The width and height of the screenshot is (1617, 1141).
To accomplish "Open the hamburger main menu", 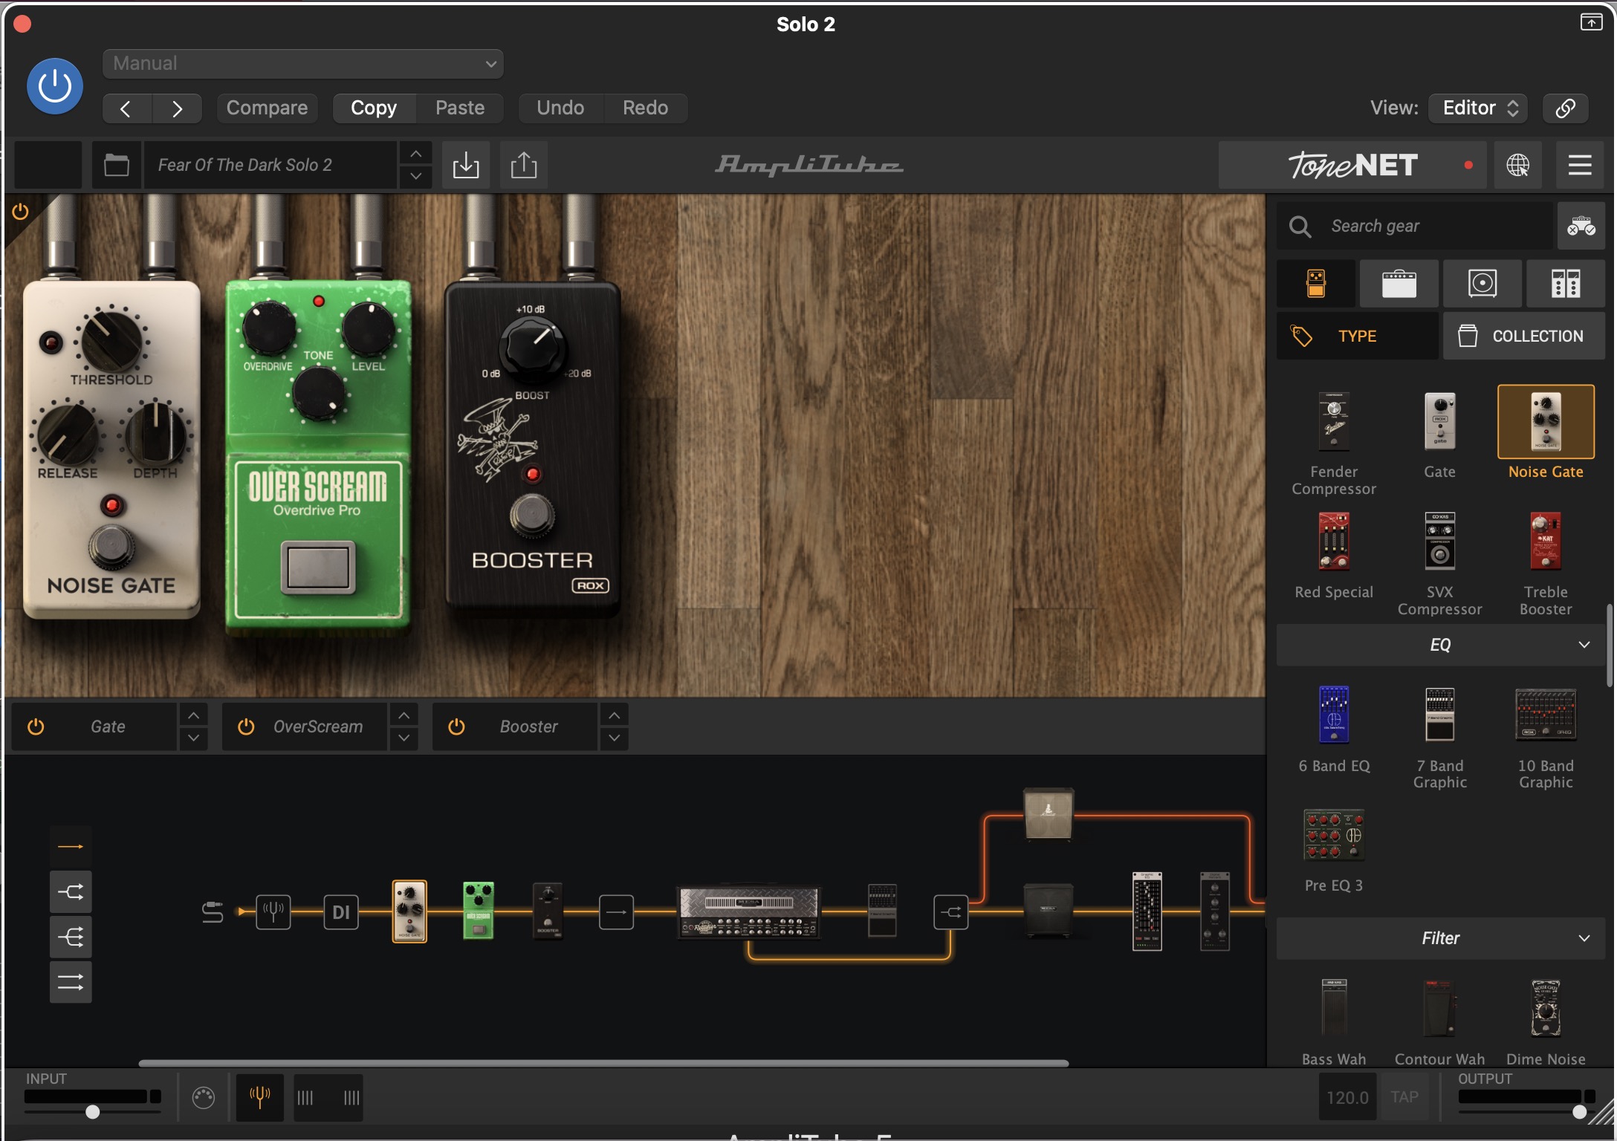I will 1580,165.
